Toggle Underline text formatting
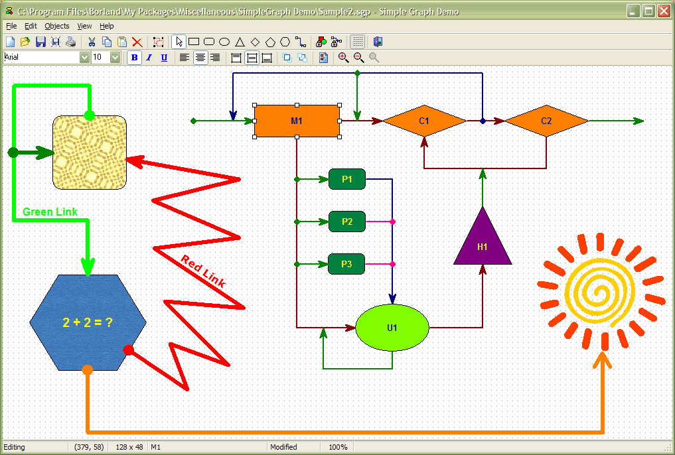The width and height of the screenshot is (675, 455). [x=164, y=57]
